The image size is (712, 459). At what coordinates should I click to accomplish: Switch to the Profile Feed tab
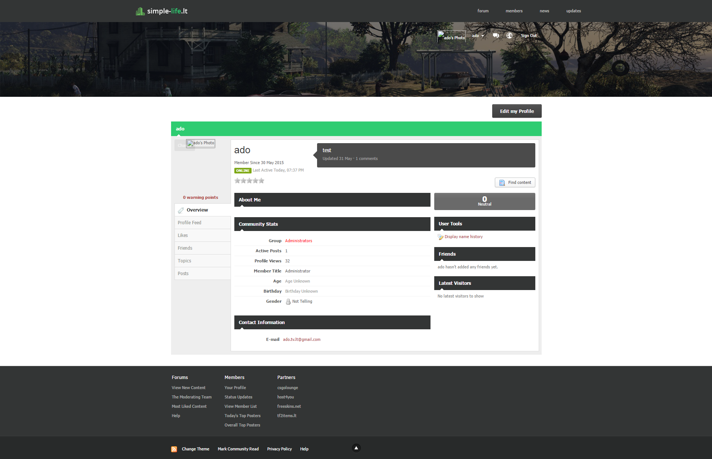[189, 223]
